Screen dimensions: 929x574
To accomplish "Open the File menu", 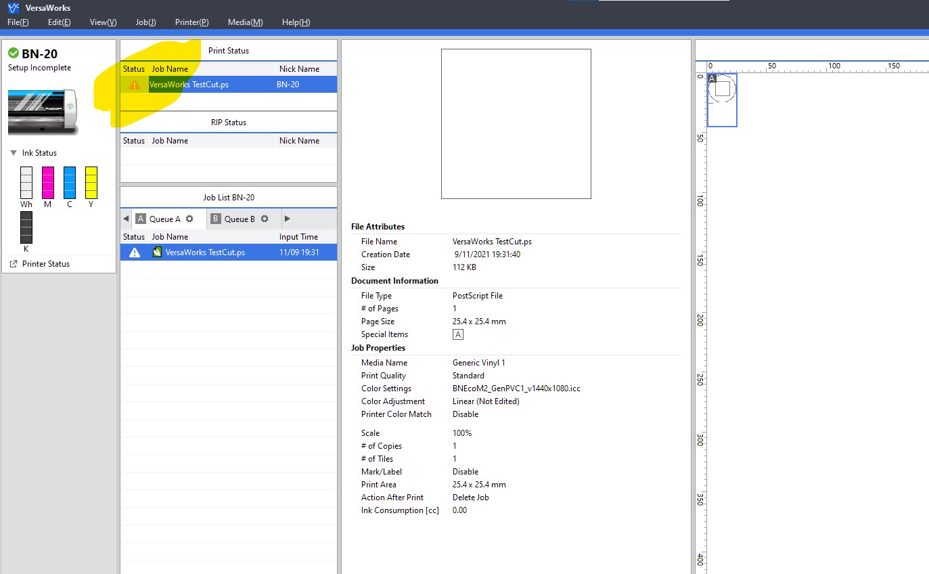I will 18,22.
